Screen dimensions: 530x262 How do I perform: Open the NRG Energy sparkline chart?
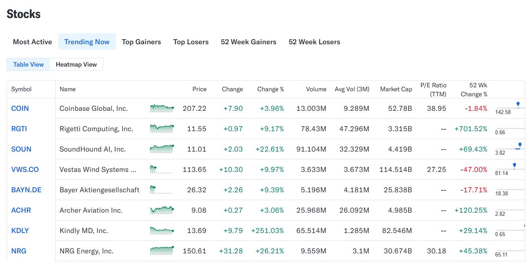162,251
